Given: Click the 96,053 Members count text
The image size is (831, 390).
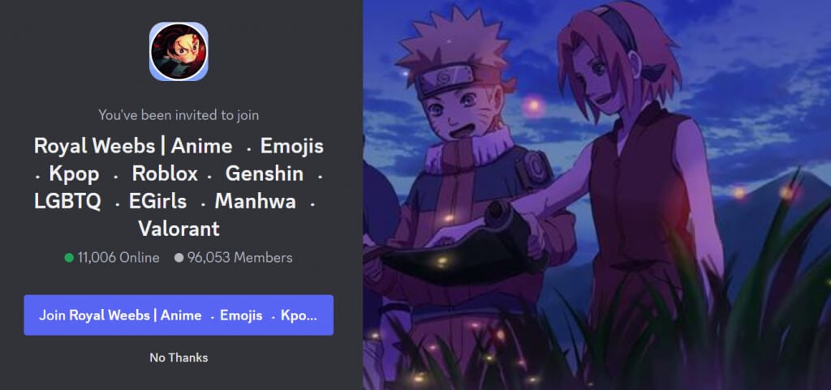Looking at the screenshot, I should [x=239, y=258].
